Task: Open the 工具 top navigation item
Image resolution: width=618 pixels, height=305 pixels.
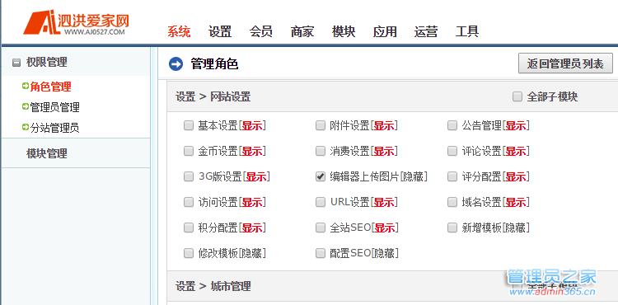Action: click(467, 31)
